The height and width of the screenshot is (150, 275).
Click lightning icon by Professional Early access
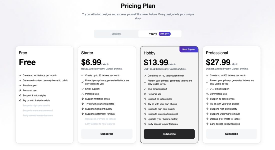207,124
